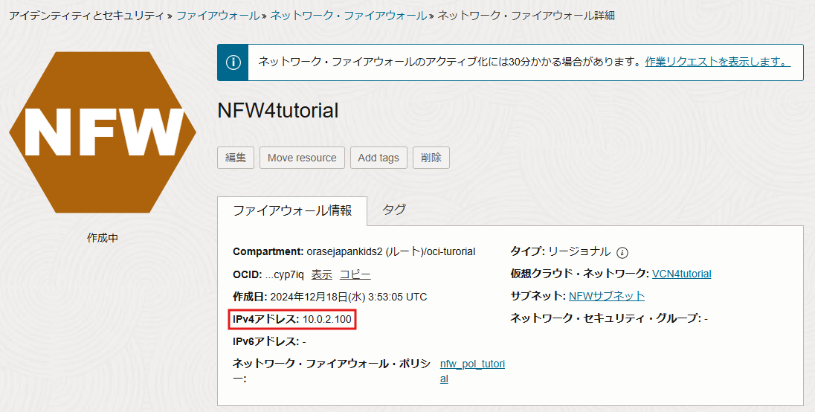
Task: Click the IPv4 address value 10.0.2.100
Action: point(327,319)
